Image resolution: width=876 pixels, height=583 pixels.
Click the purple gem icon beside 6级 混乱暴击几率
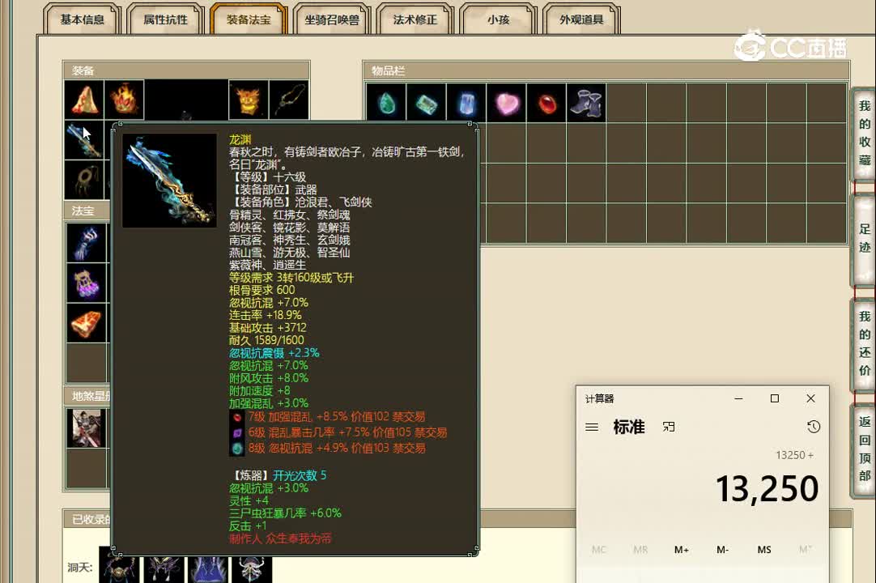click(x=237, y=432)
